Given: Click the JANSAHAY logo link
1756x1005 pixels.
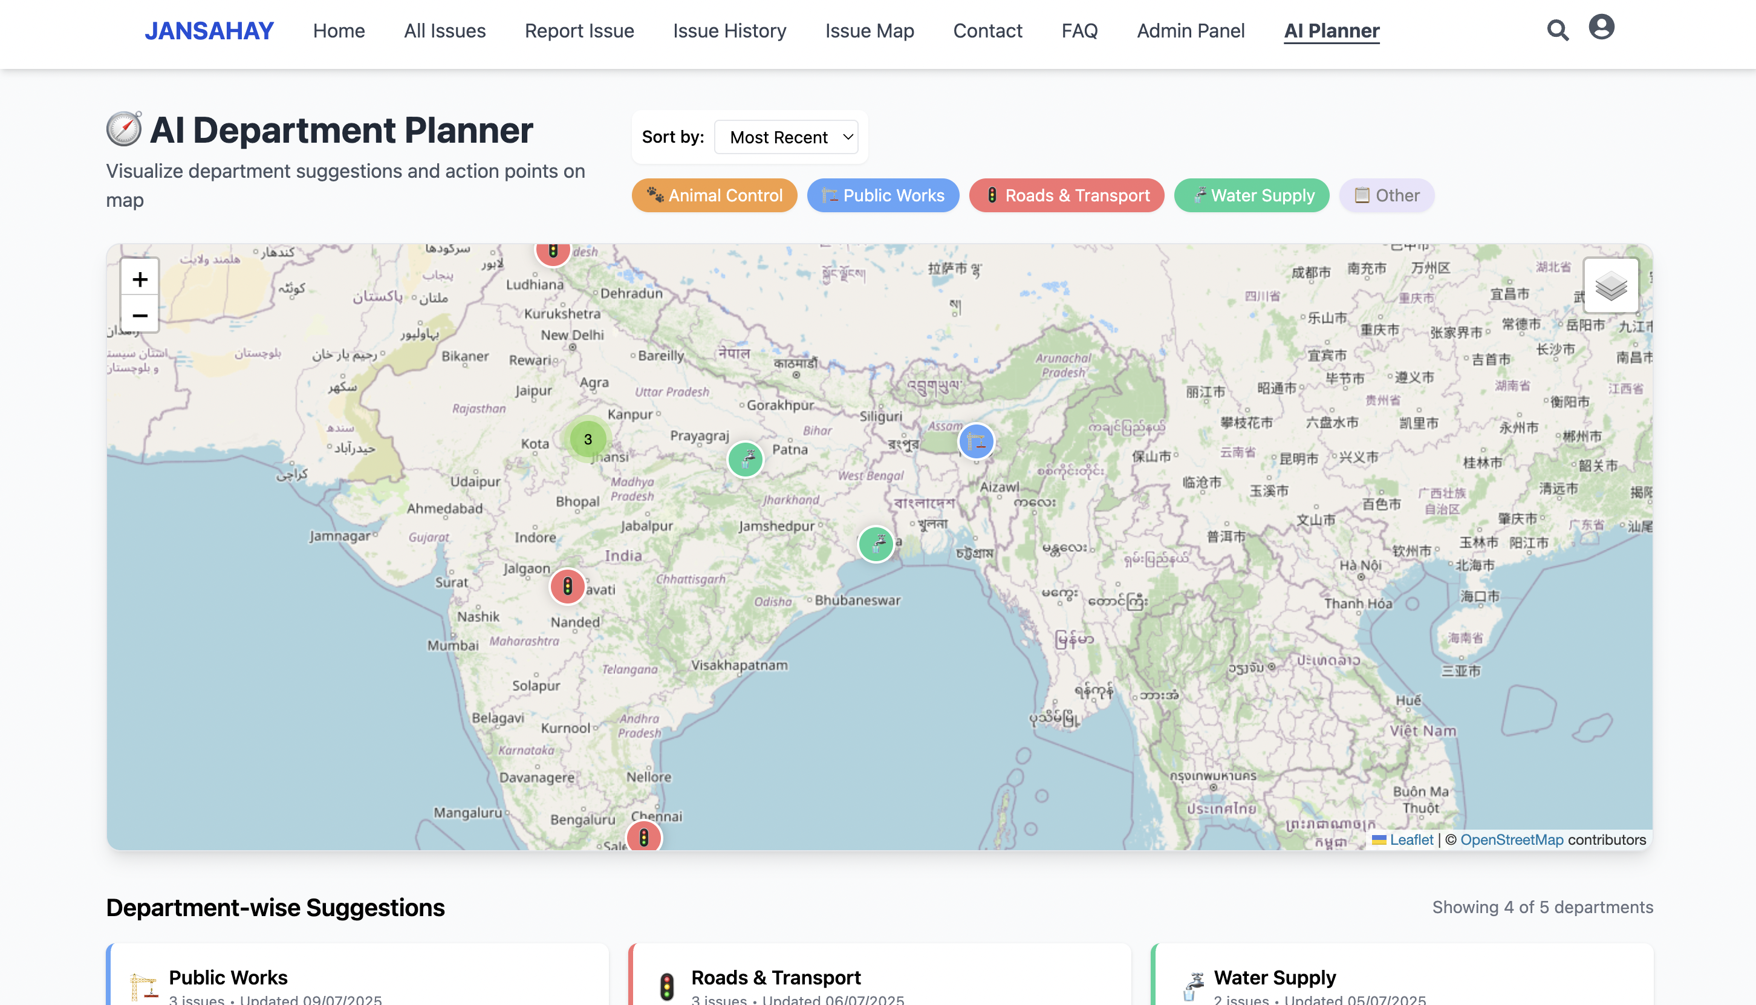Looking at the screenshot, I should [209, 31].
